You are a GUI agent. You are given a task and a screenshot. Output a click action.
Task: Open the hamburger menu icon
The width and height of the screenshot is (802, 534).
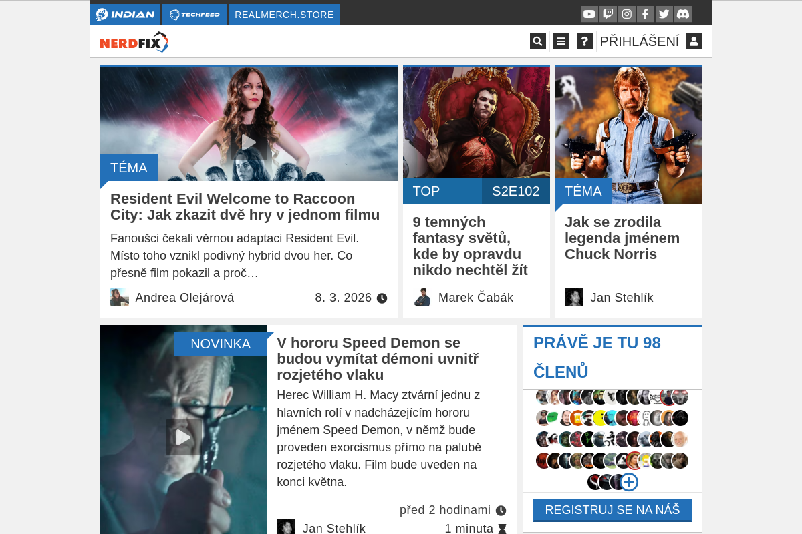pos(561,41)
